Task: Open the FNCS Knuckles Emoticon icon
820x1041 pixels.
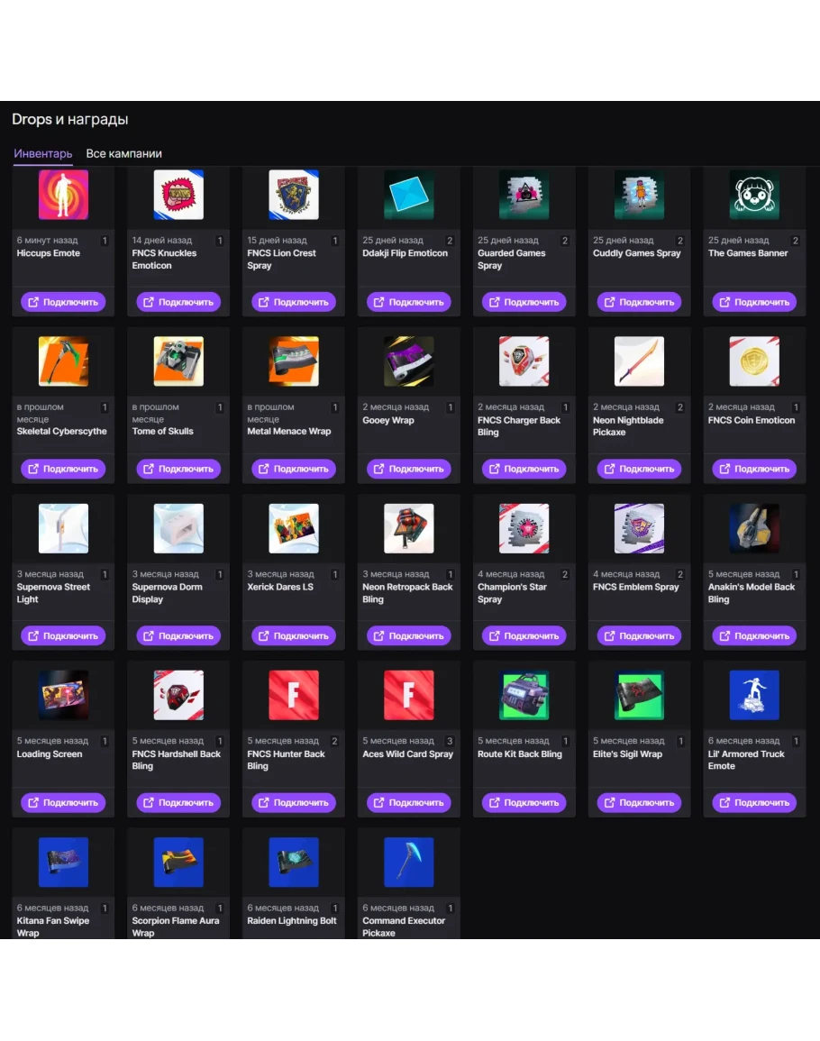Action: point(178,195)
